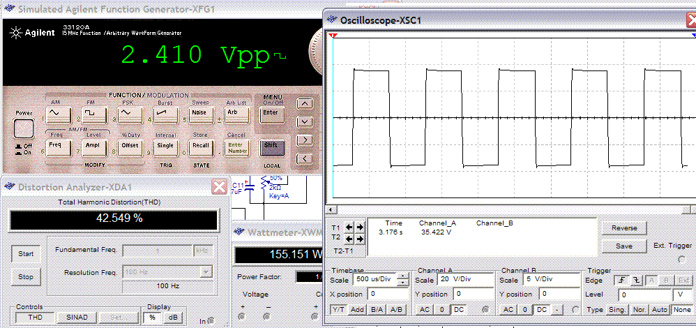
Task: Click the right arrow key on generator
Action: point(305,140)
